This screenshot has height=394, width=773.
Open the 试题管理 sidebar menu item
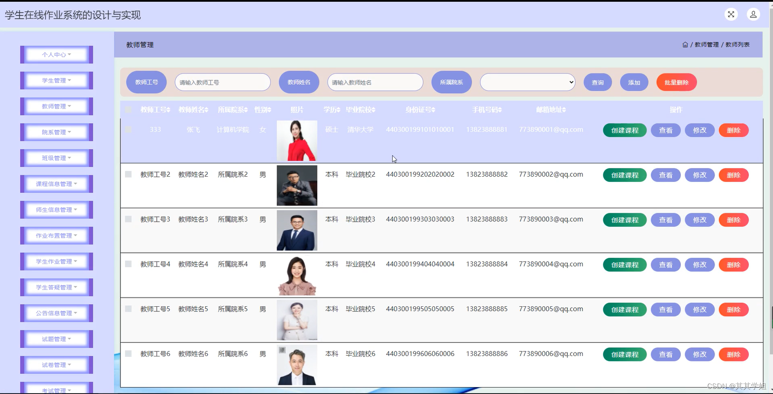56,339
